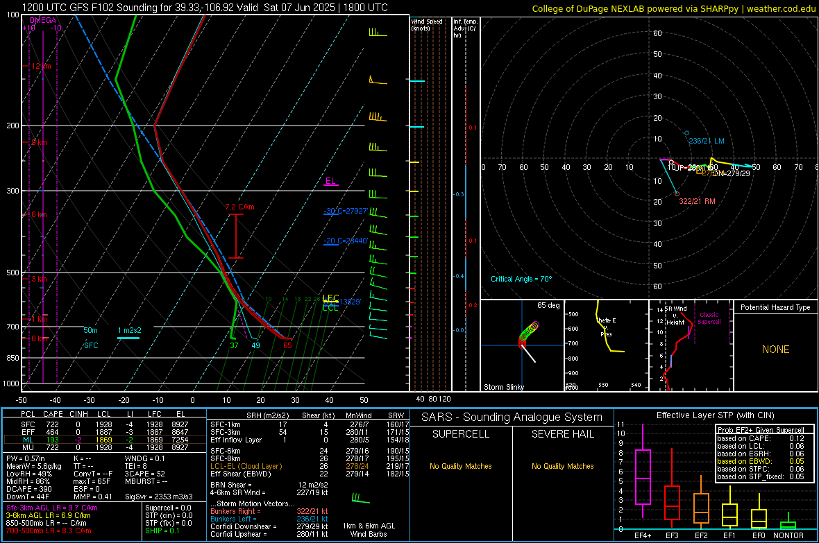Click the OMEGA label on the skew-T
Viewport: 819px width, 543px height.
pos(43,20)
